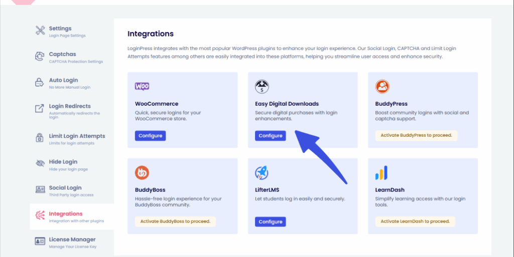Click the BuddyBoss logo icon
514x257 pixels.
click(142, 173)
